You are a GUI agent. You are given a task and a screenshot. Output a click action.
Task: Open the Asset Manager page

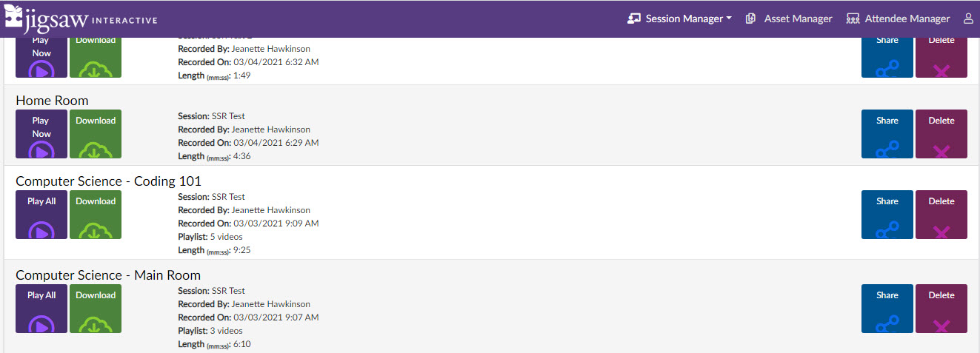click(x=788, y=19)
